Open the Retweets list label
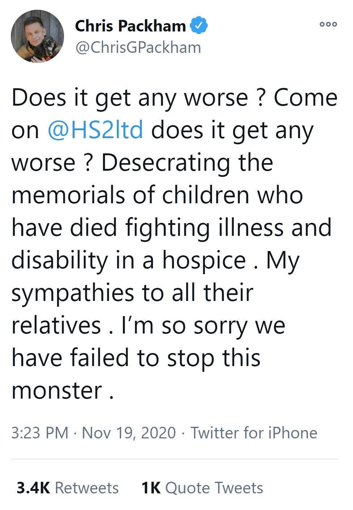 pyautogui.click(x=87, y=488)
